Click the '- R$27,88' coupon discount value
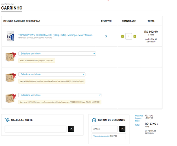 pos(149,118)
